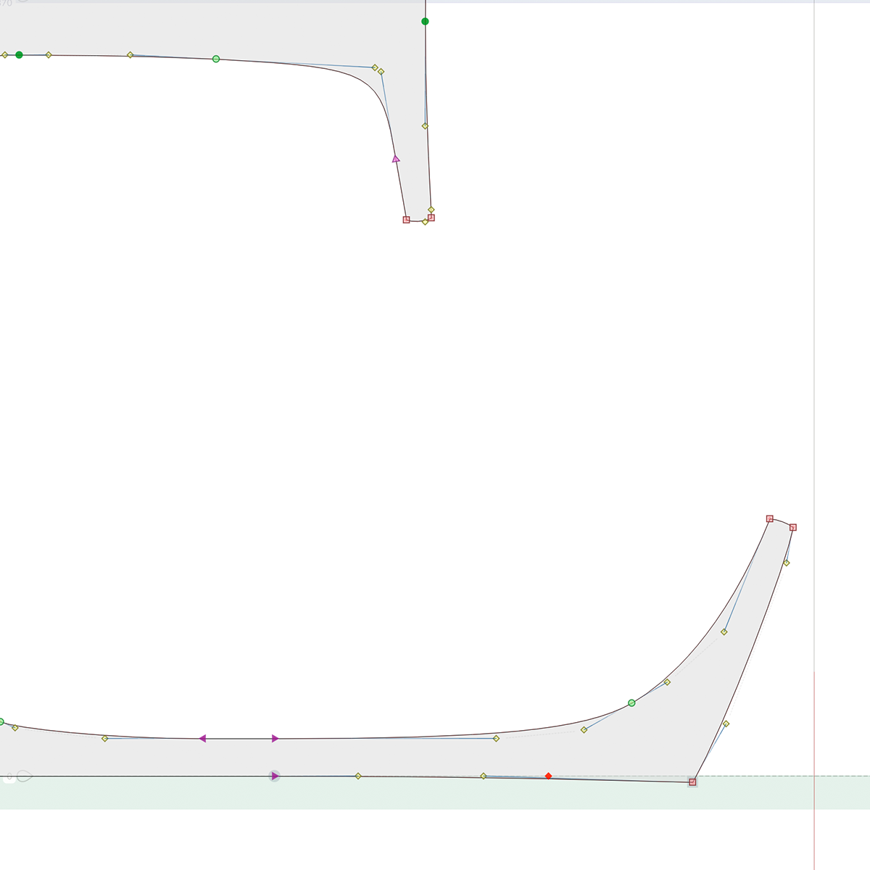Image resolution: width=870 pixels, height=870 pixels.
Task: Select the yellow handle on the diagonal right of the lower serif
Action: tap(726, 724)
